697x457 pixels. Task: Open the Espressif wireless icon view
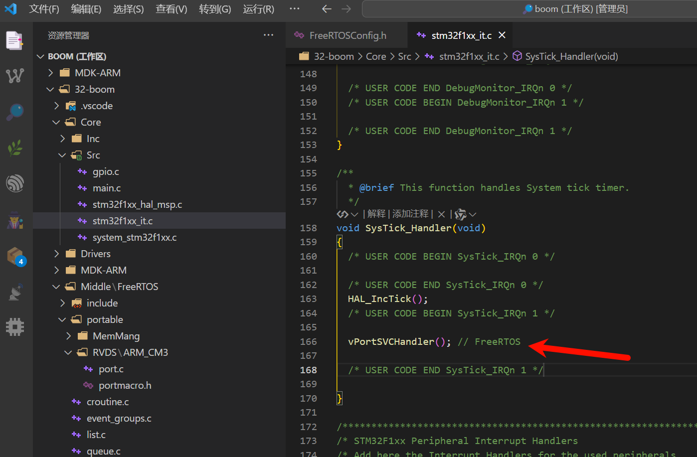(x=15, y=183)
